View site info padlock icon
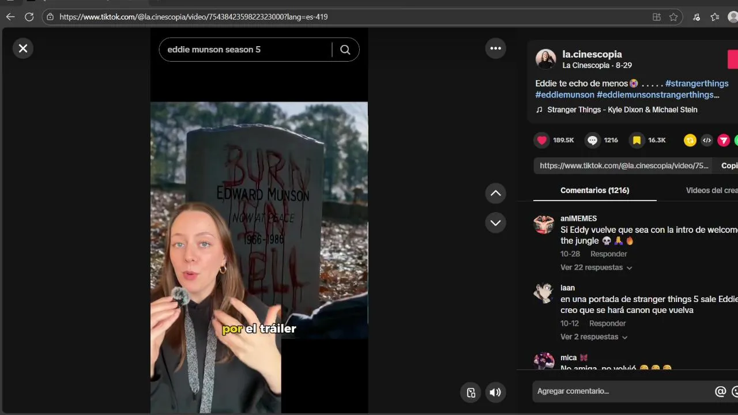Screen dimensions: 738x415 [x=50, y=17]
